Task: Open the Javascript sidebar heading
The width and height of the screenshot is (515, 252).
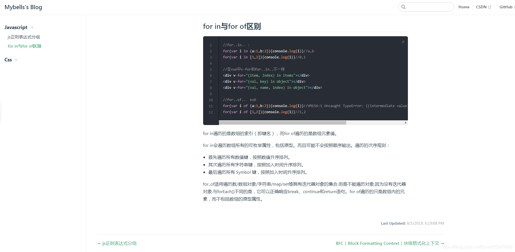Action: [16, 27]
